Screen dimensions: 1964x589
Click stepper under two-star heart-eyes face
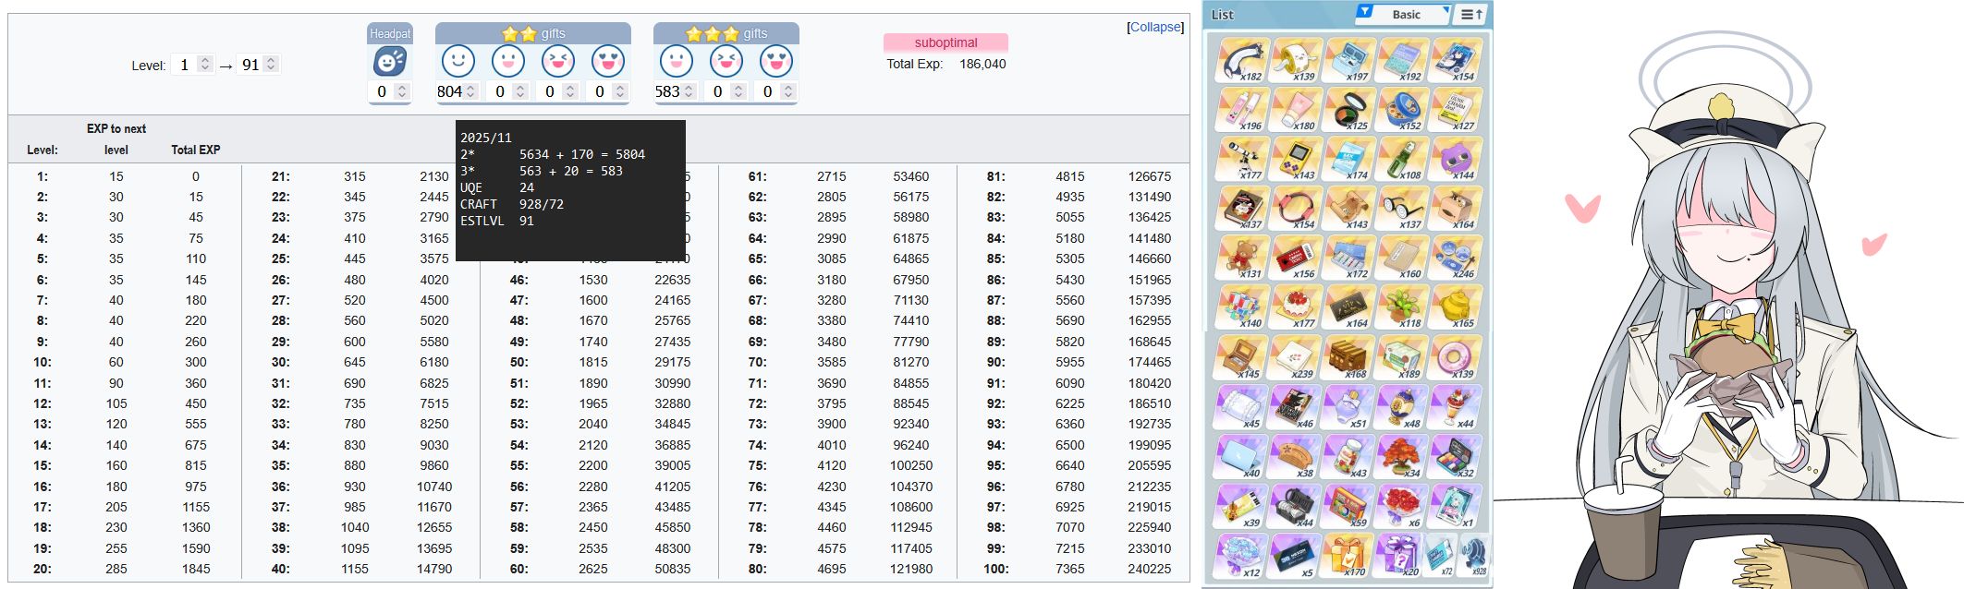620,91
